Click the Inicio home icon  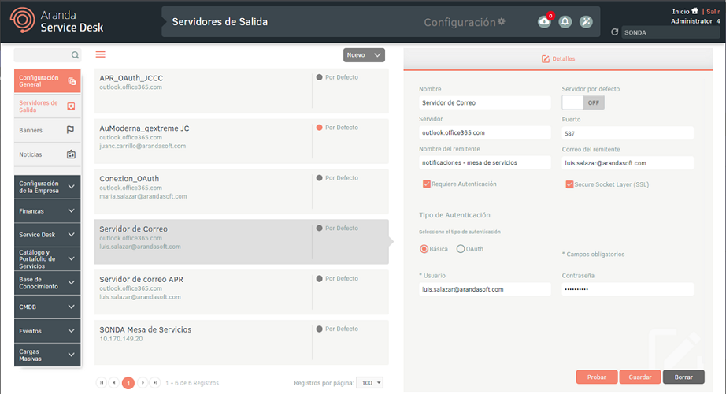pos(695,11)
